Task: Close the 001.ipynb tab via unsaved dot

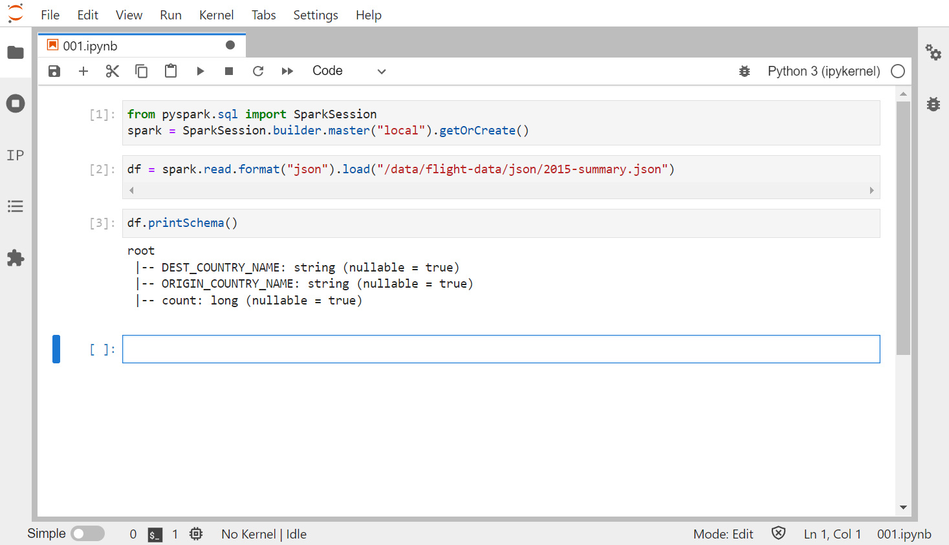Action: coord(230,45)
